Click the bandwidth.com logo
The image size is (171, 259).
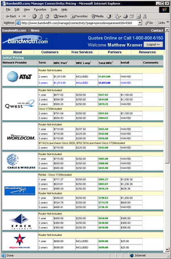[26, 40]
